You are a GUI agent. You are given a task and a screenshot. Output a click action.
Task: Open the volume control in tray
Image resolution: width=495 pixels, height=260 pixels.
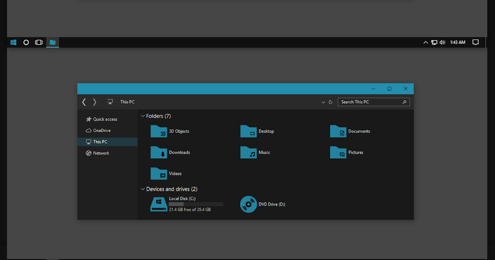coord(443,42)
